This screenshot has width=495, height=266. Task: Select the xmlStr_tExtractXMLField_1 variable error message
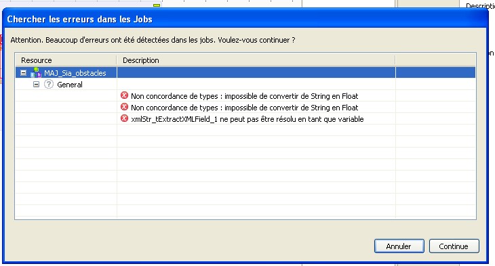point(248,119)
